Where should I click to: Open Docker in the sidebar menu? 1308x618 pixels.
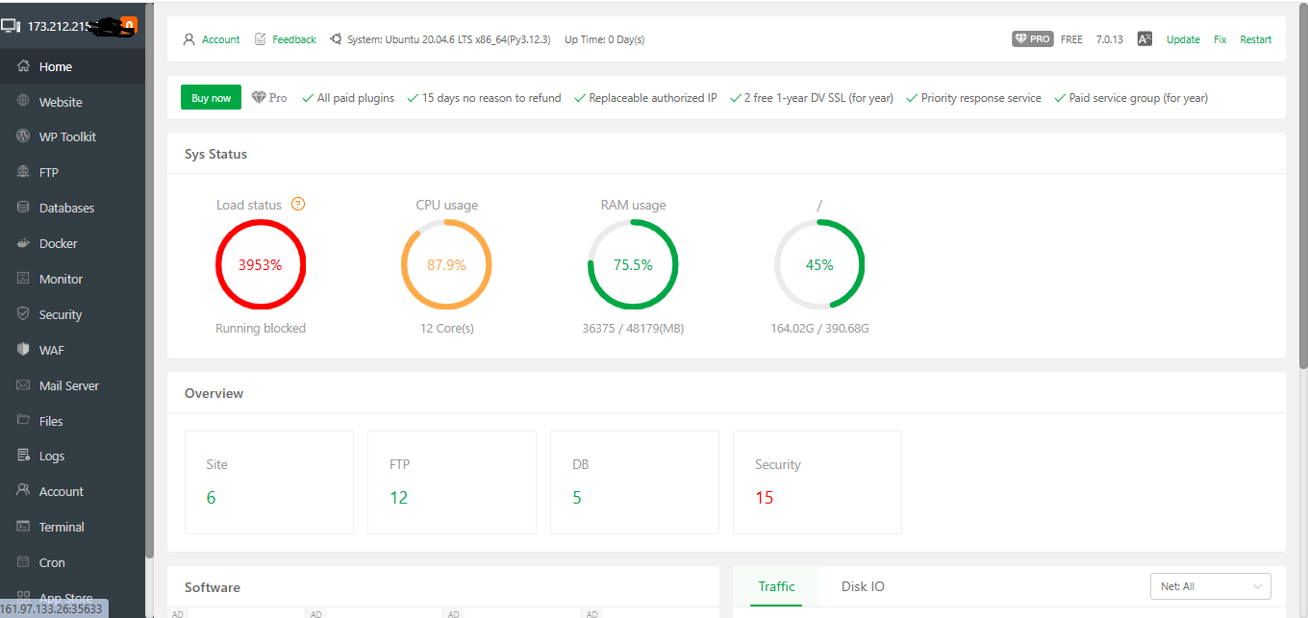[x=72, y=243]
